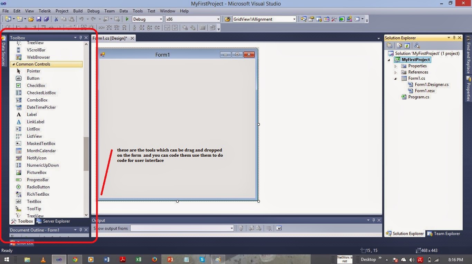Open the GridView1Allignment find dropdown
The width and height of the screenshot is (472, 264).
pyautogui.click(x=294, y=19)
